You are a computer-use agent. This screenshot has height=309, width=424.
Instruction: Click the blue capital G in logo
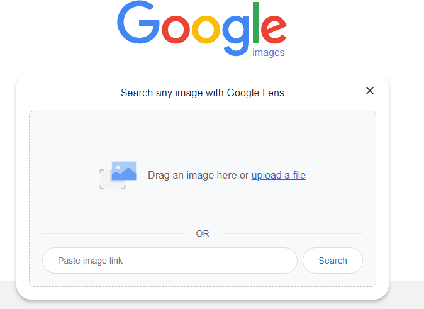tap(138, 22)
